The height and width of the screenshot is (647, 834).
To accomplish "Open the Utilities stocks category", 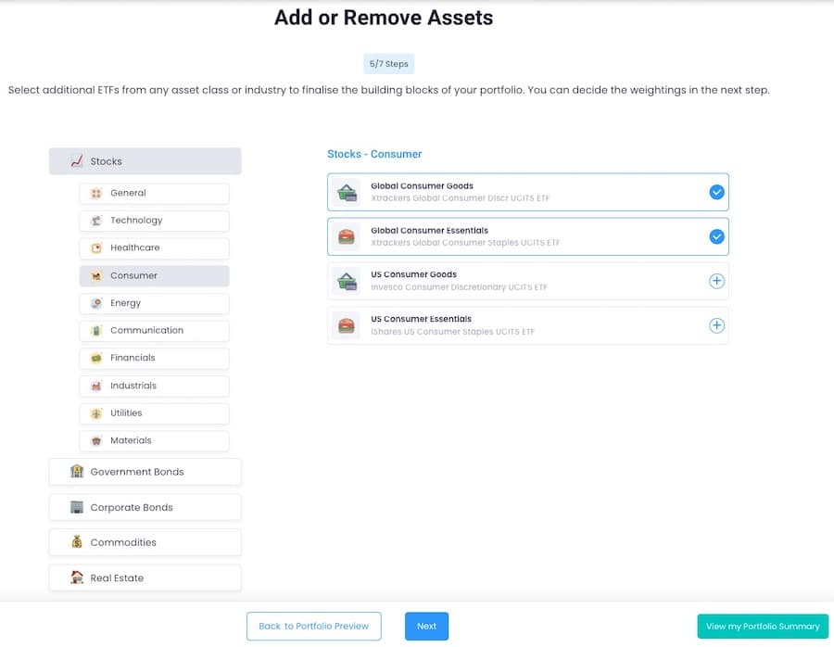I will tap(154, 413).
